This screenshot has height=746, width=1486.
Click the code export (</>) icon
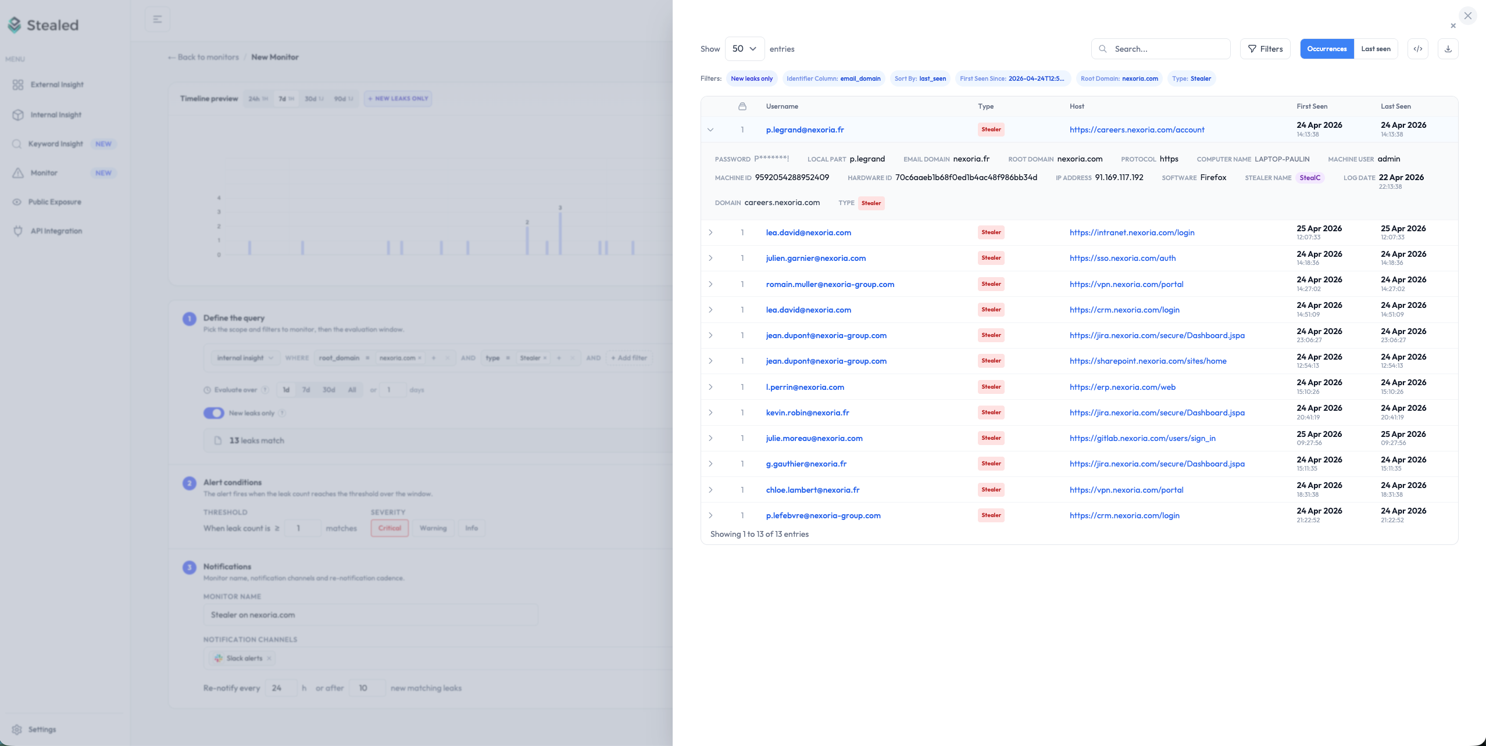click(1417, 49)
